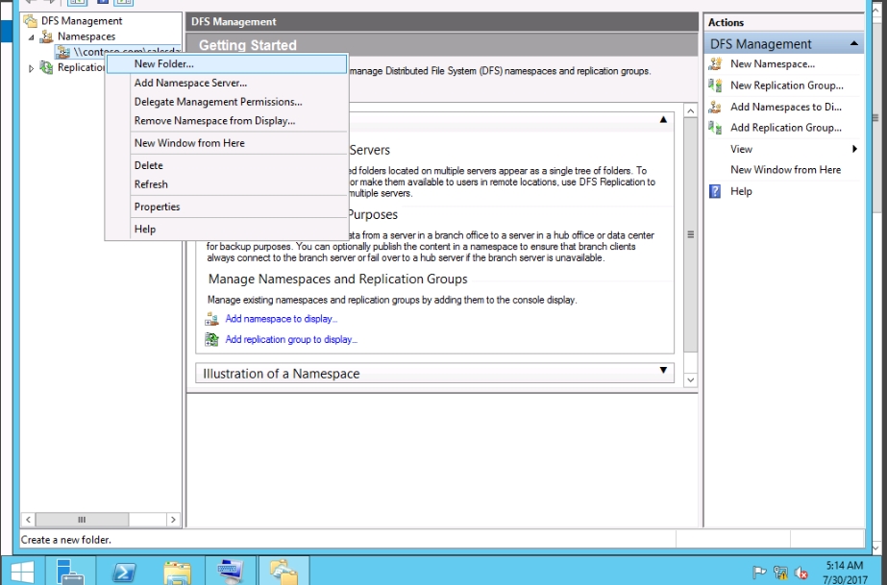
Task: Choose New Window from Here in context menu
Action: coord(227,143)
